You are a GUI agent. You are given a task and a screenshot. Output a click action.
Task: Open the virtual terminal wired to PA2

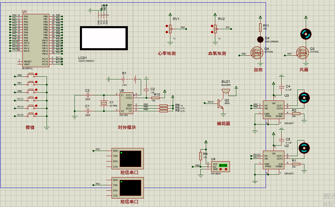point(128,159)
